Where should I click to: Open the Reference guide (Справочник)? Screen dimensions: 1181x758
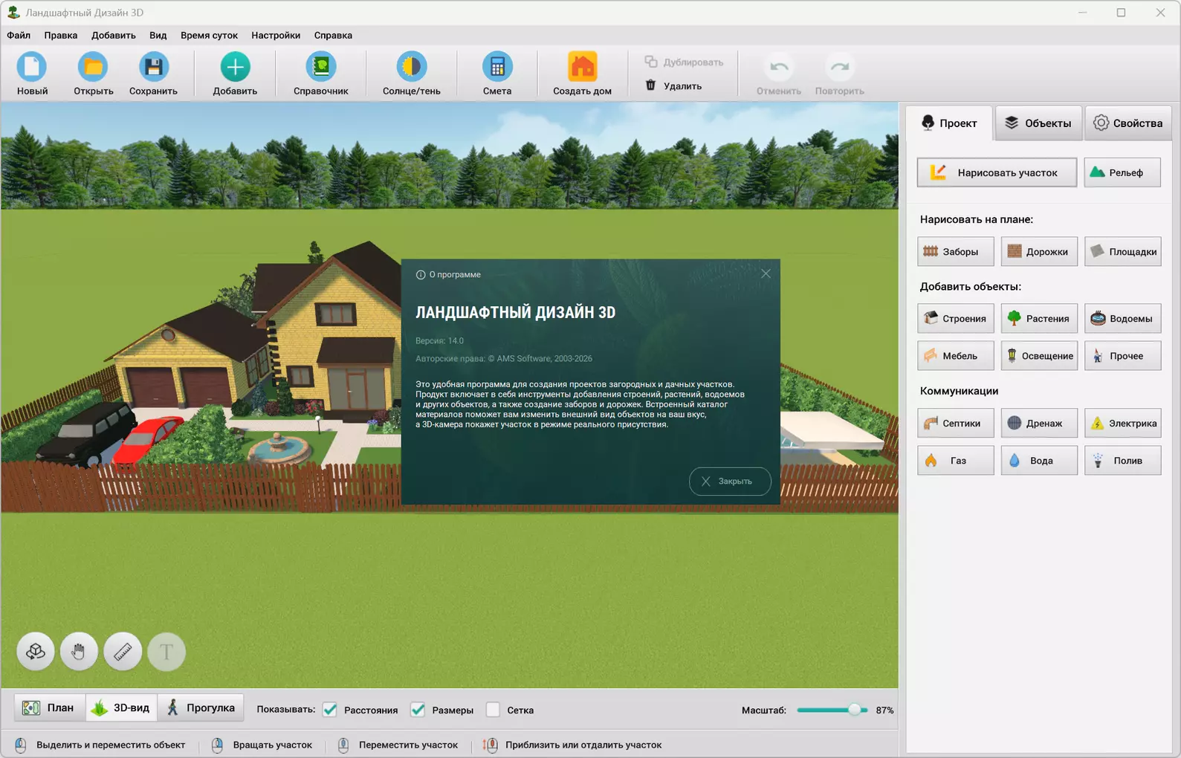tap(320, 67)
